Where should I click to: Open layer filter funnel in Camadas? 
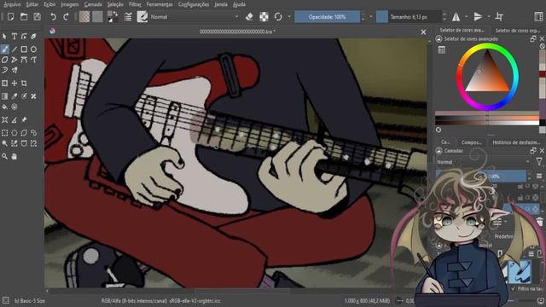coord(539,161)
